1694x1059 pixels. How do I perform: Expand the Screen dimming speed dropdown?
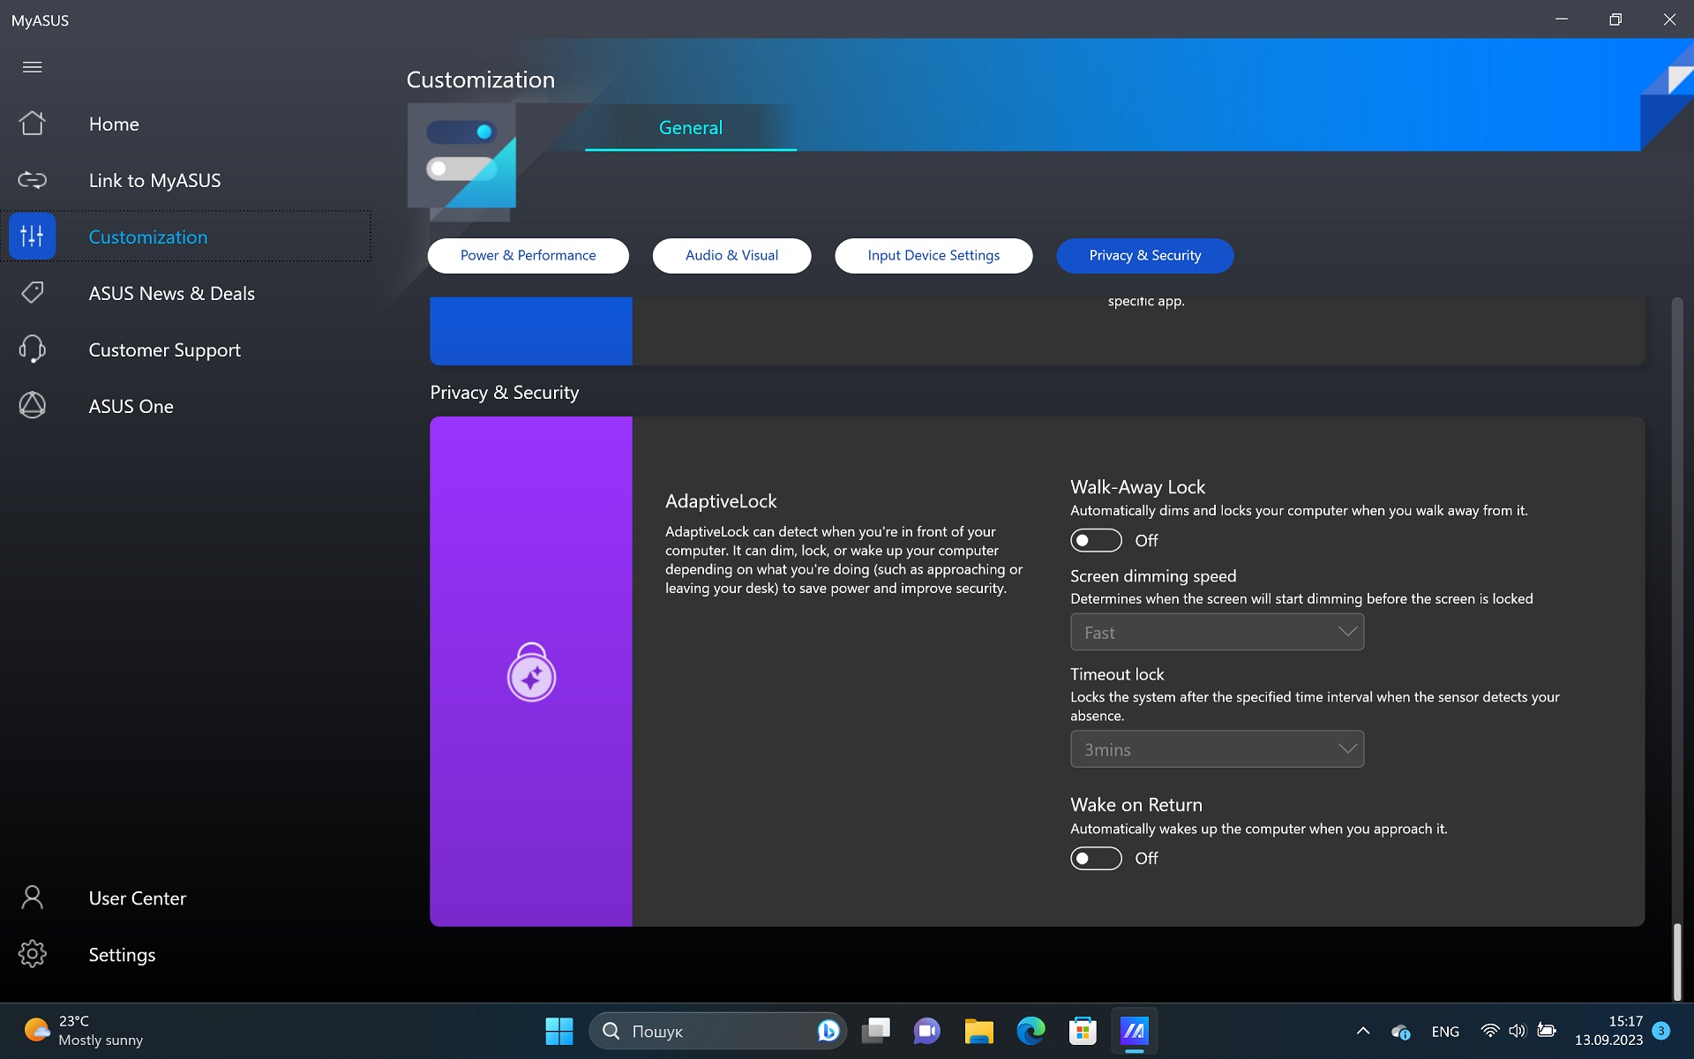1217,632
